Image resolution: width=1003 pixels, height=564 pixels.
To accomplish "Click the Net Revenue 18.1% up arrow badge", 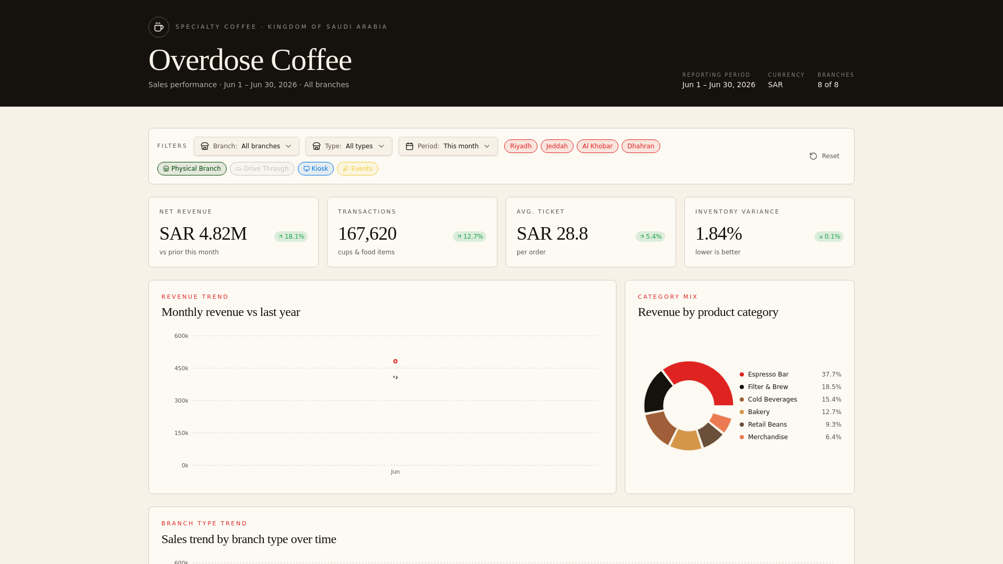I will coord(291,237).
